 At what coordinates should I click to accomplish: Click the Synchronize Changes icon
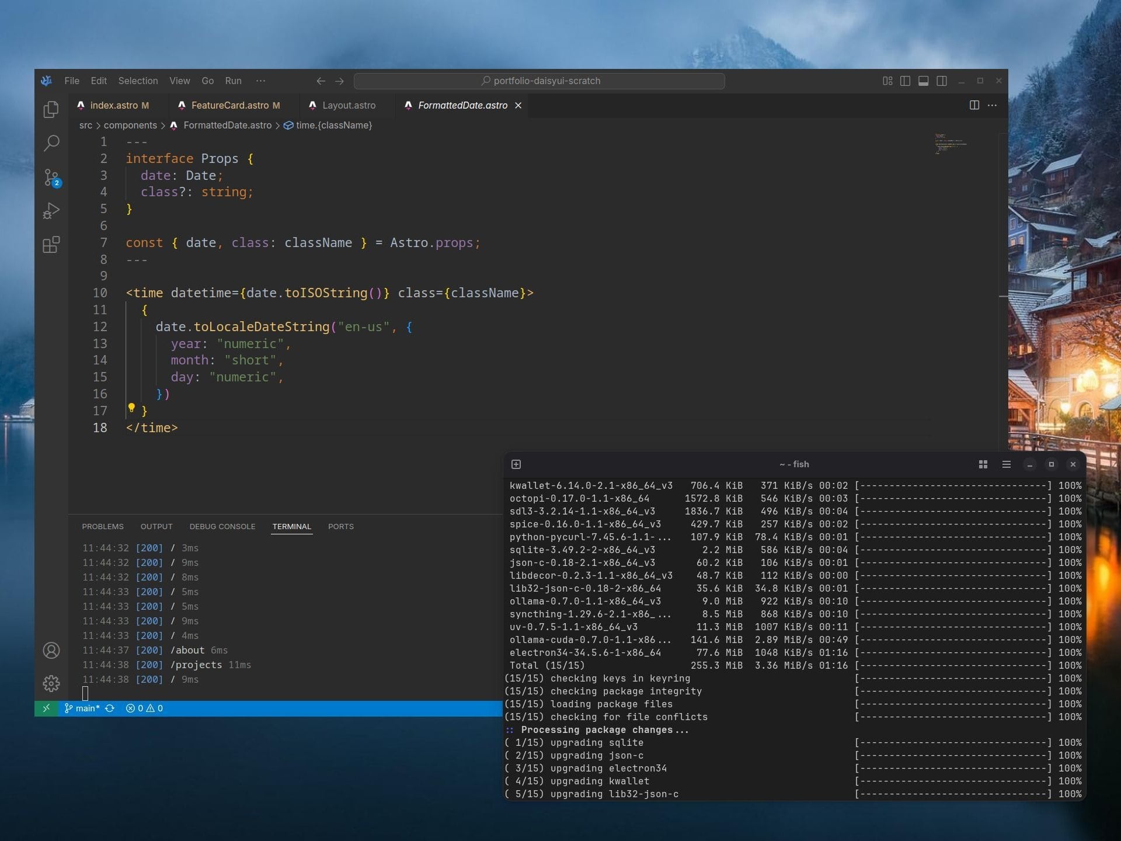110,708
